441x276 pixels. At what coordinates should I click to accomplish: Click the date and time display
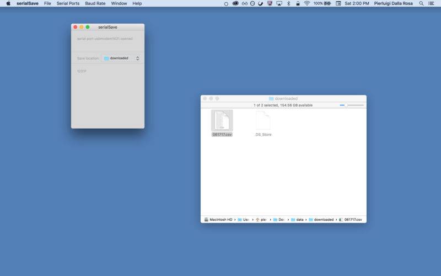pyautogui.click(x=357, y=3)
